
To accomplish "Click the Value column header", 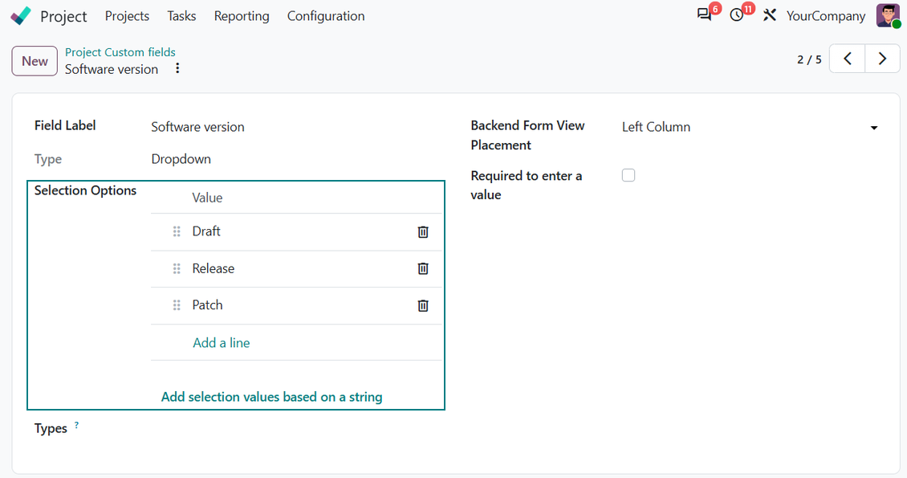I will tap(207, 198).
